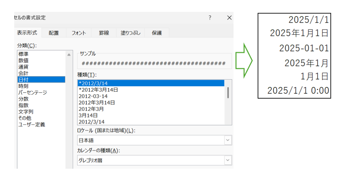Open the フォント tab
The image size is (340, 176).
(x=79, y=33)
